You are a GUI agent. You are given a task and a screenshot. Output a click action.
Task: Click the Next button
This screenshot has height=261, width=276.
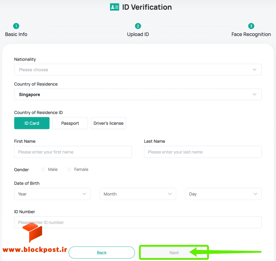[174, 253]
